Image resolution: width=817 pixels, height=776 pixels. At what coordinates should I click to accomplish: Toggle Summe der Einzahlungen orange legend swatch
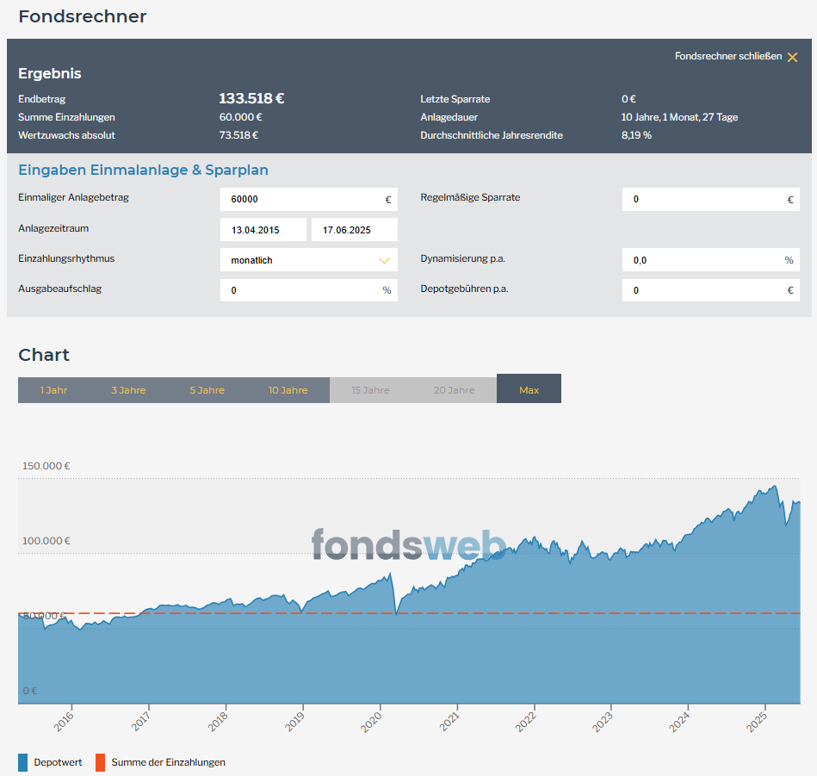pyautogui.click(x=100, y=762)
